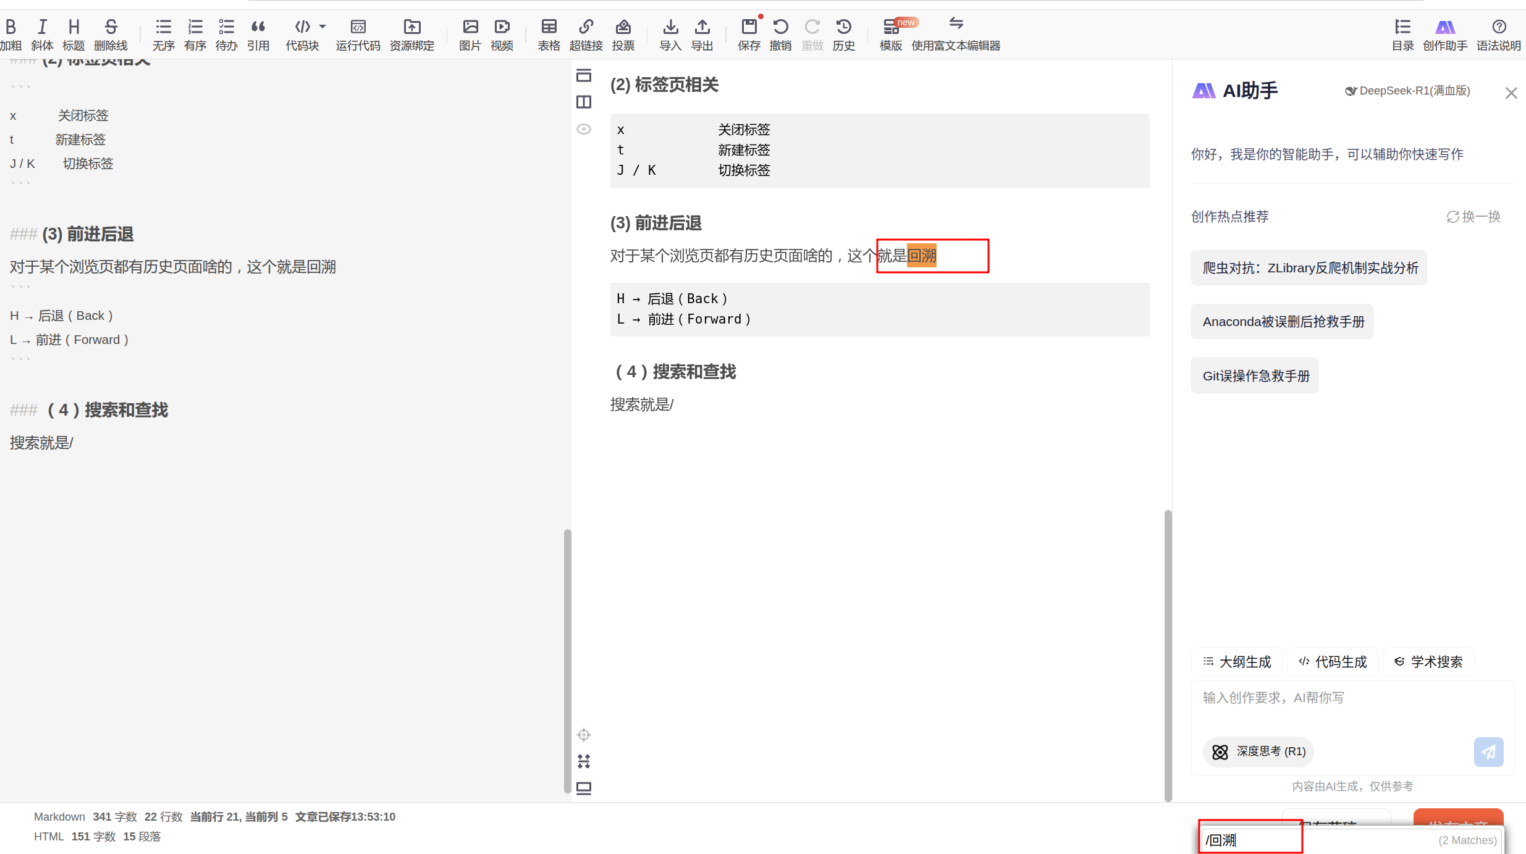This screenshot has height=854, width=1526.
Task: Insert a blockquote with 引用 icon
Action: click(x=258, y=27)
